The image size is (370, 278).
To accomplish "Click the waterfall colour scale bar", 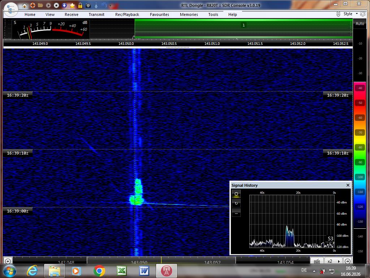I will (360, 155).
